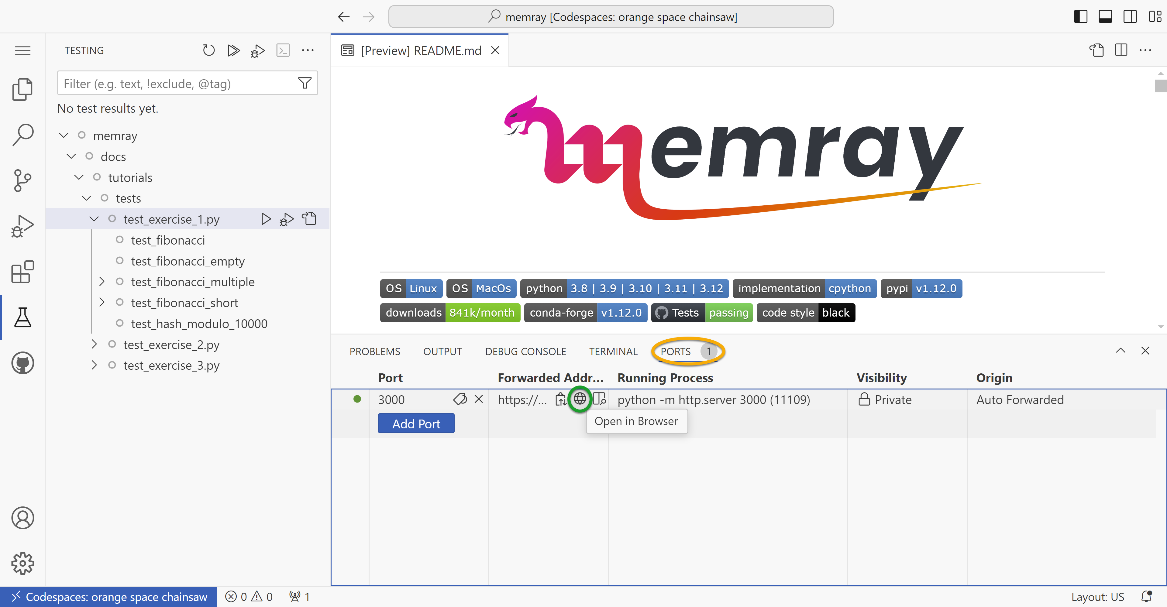Open the Source Control view
The image size is (1167, 607).
(x=22, y=180)
